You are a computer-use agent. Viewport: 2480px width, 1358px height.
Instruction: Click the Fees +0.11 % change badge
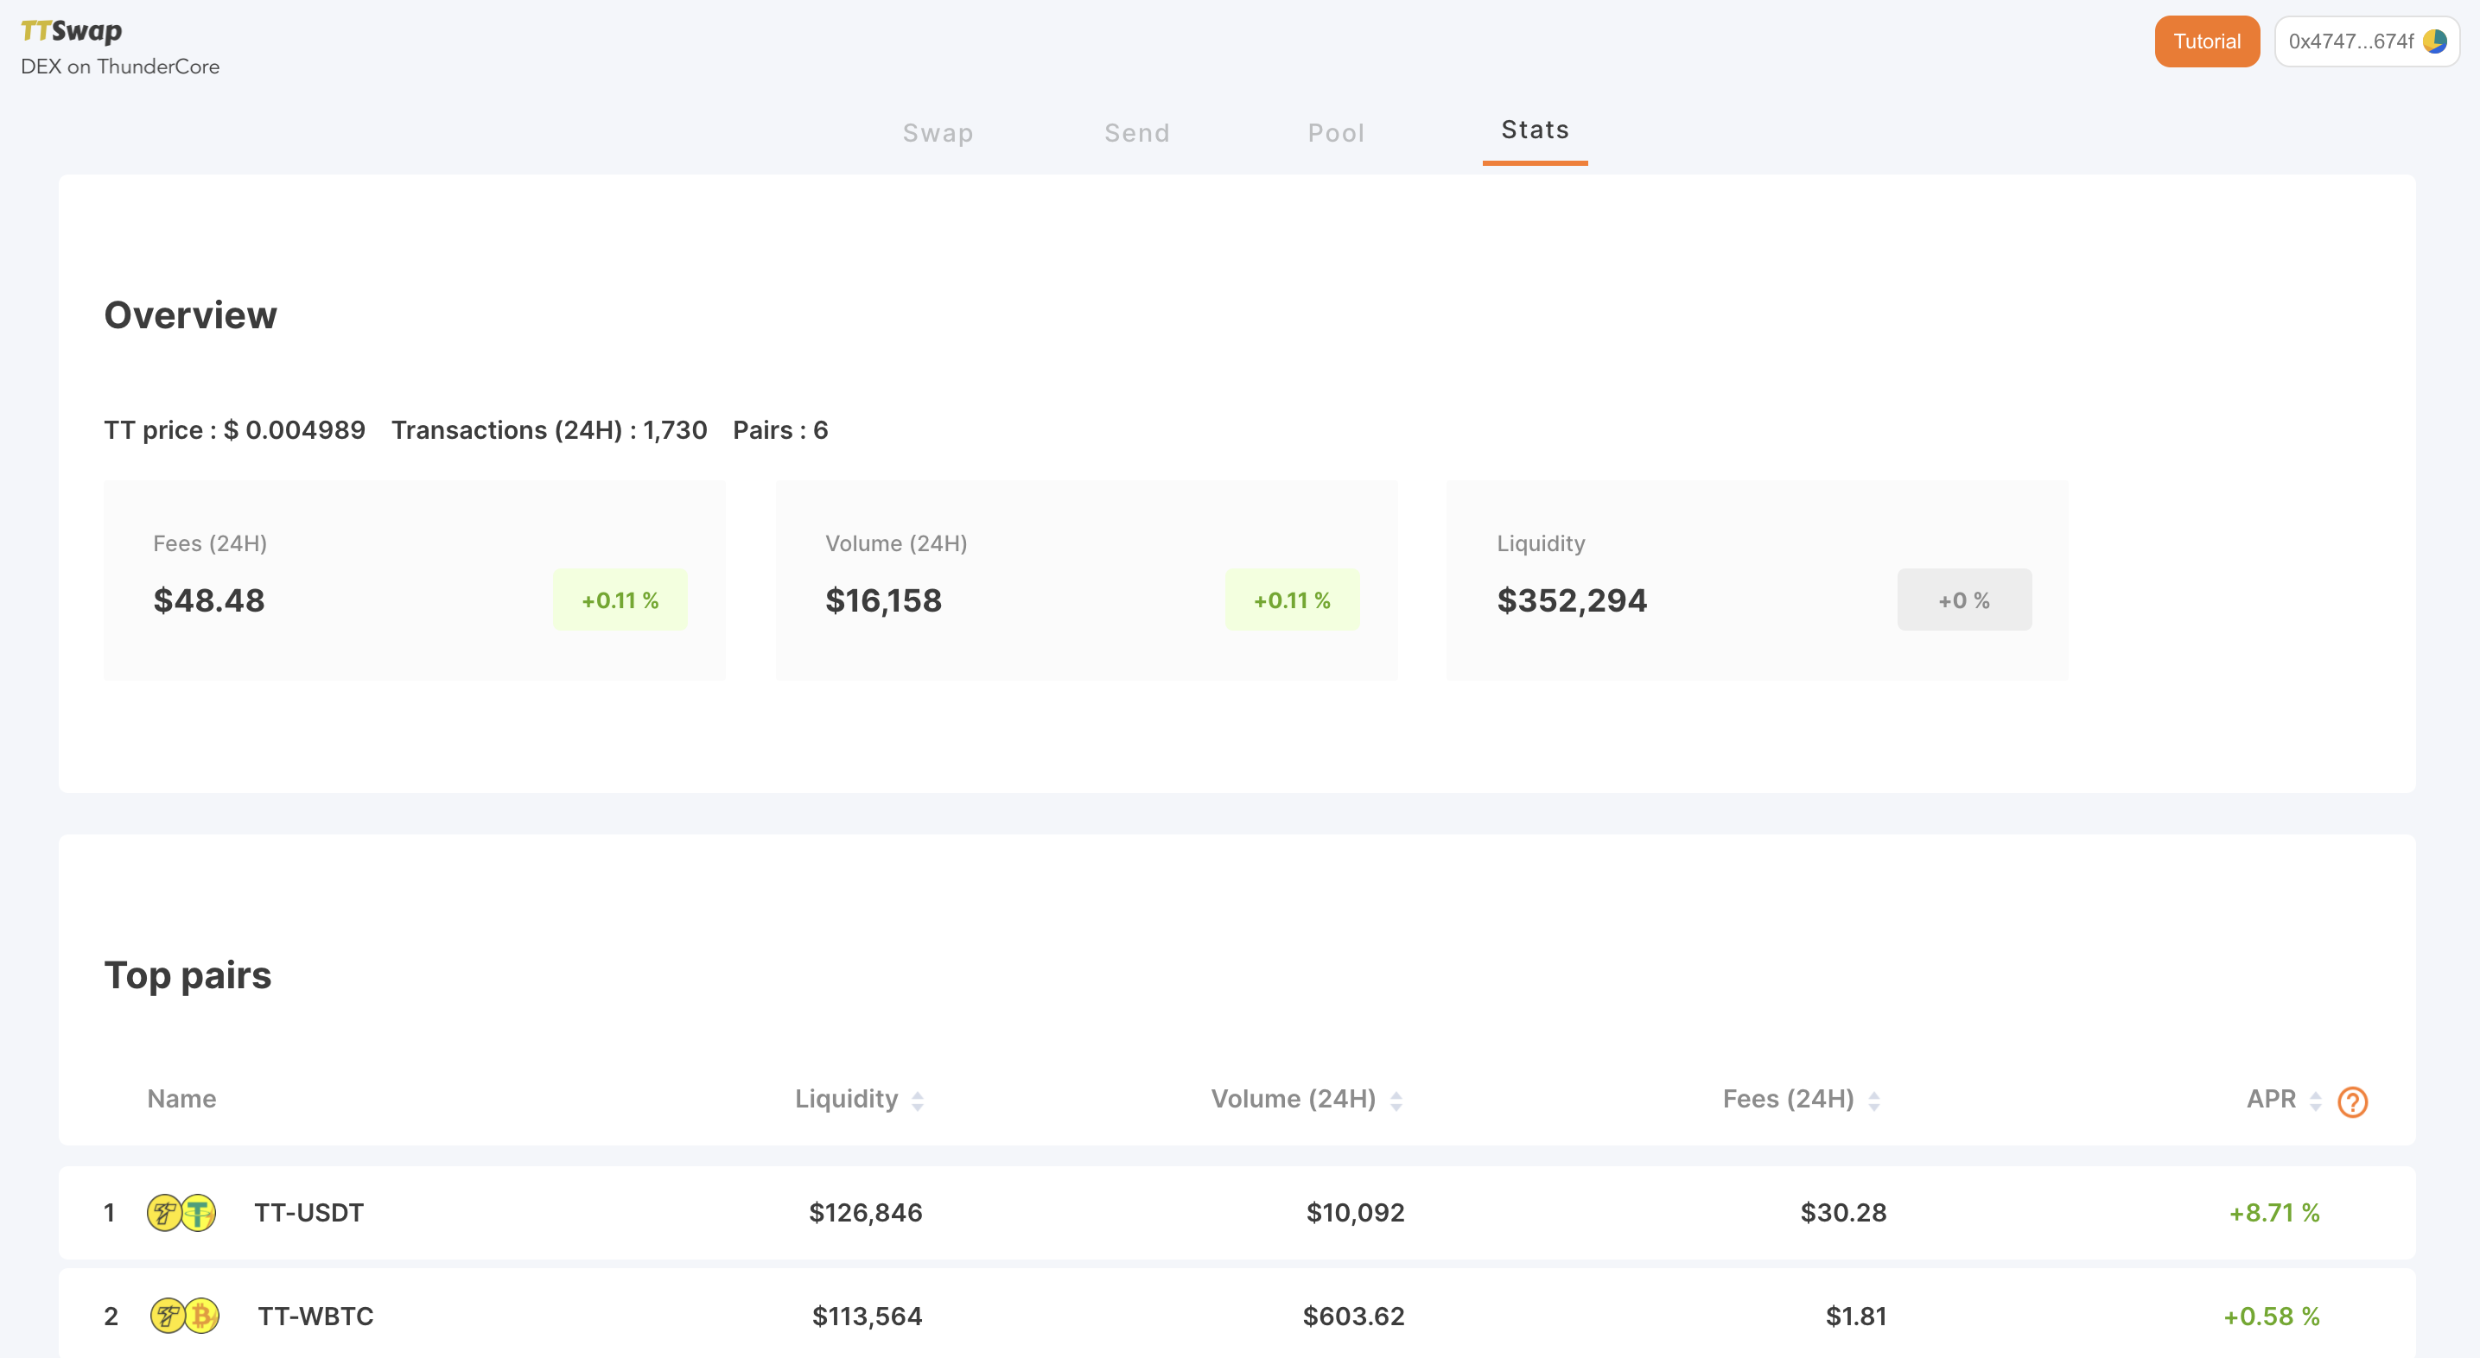(620, 600)
